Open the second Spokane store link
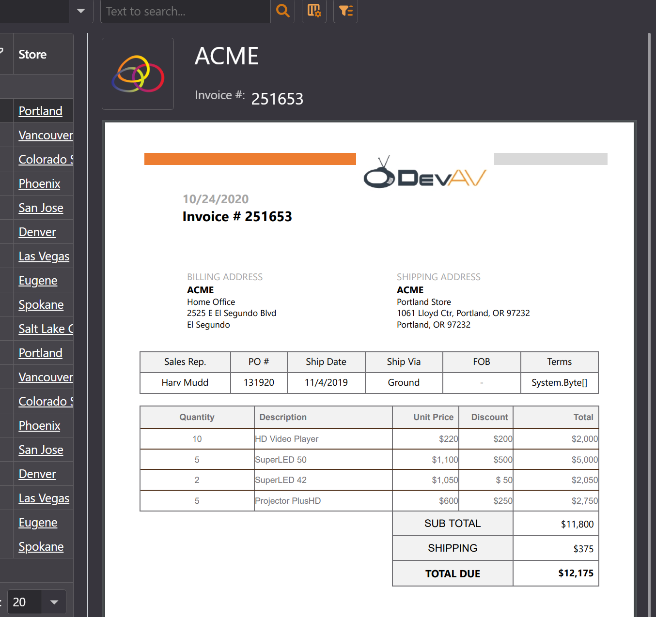This screenshot has height=617, width=656. click(x=41, y=546)
